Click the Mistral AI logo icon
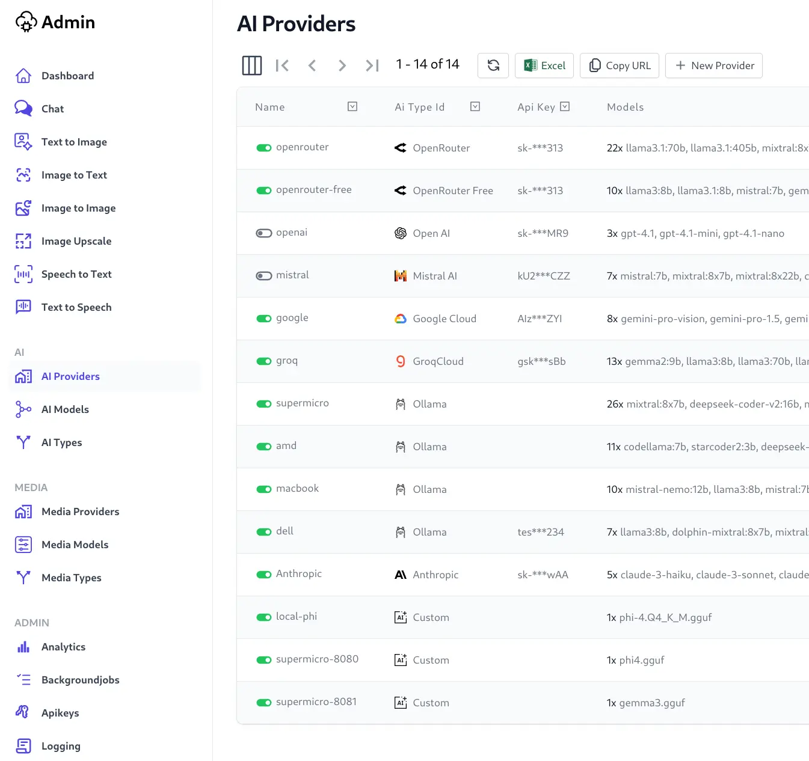The height and width of the screenshot is (761, 809). pos(401,276)
